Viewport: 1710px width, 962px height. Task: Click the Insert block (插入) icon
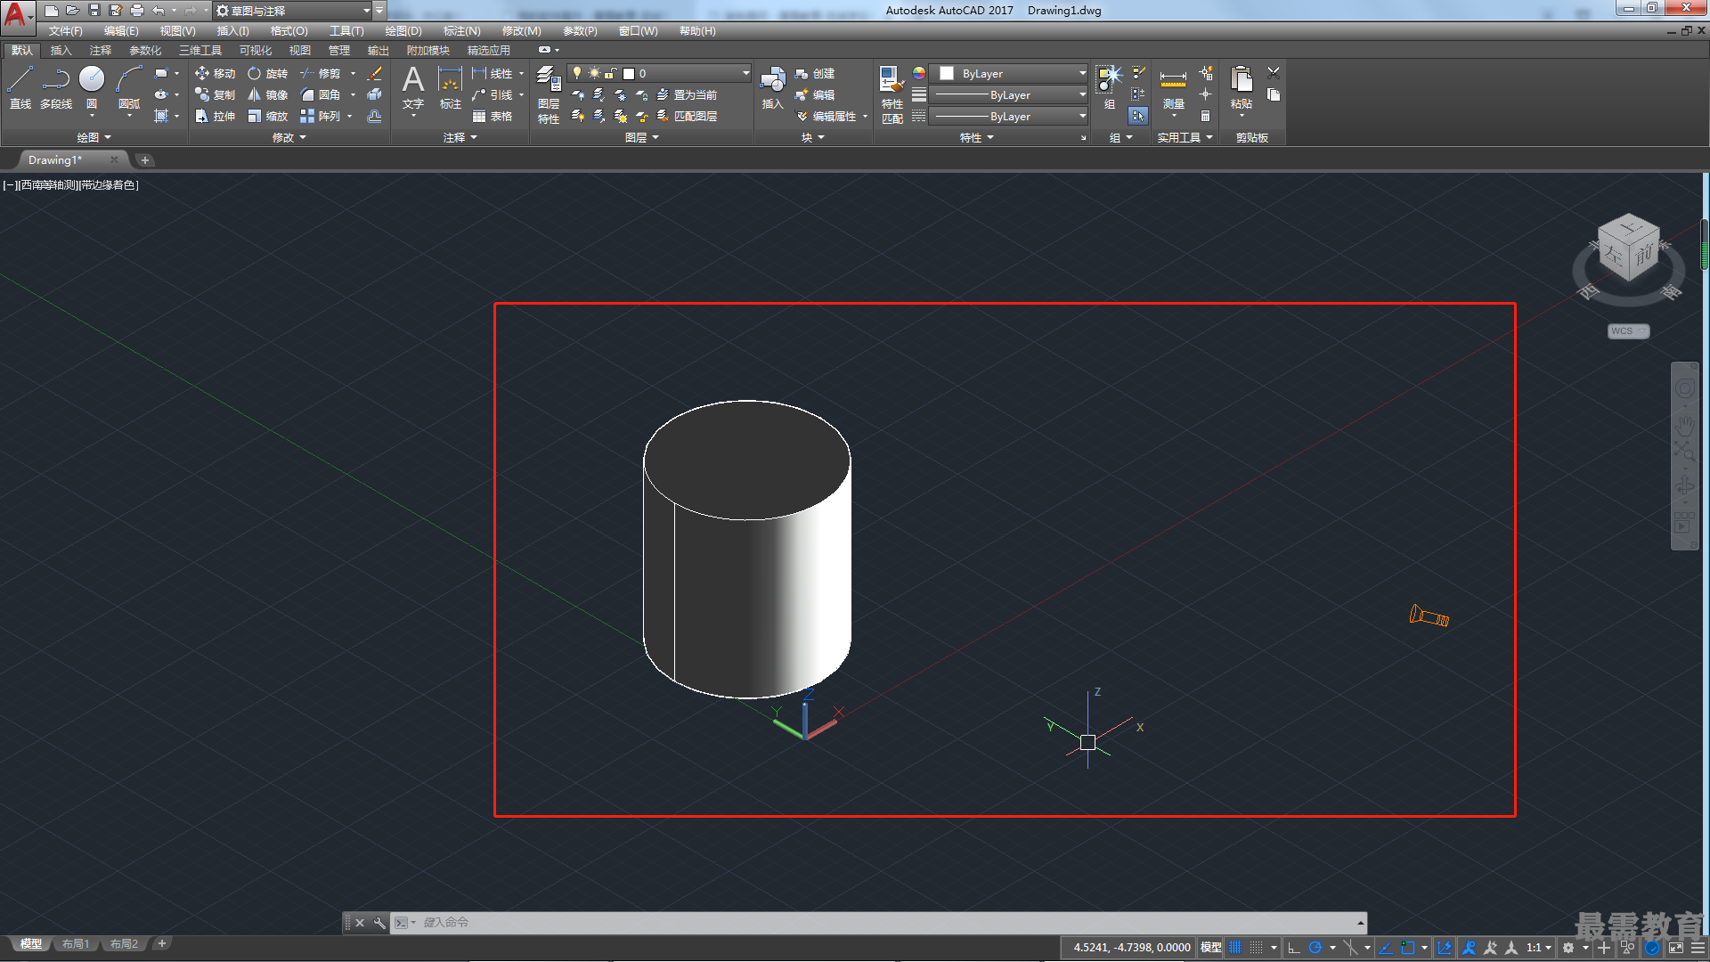(772, 88)
